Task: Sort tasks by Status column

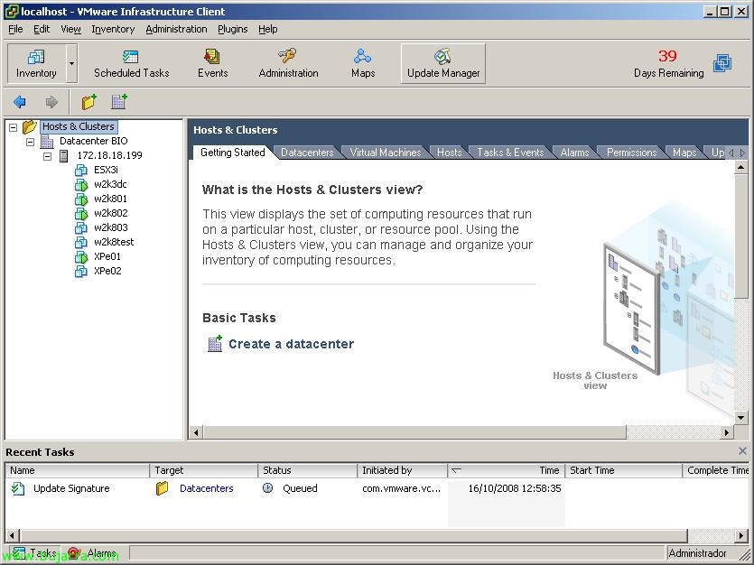Action: coord(308,470)
